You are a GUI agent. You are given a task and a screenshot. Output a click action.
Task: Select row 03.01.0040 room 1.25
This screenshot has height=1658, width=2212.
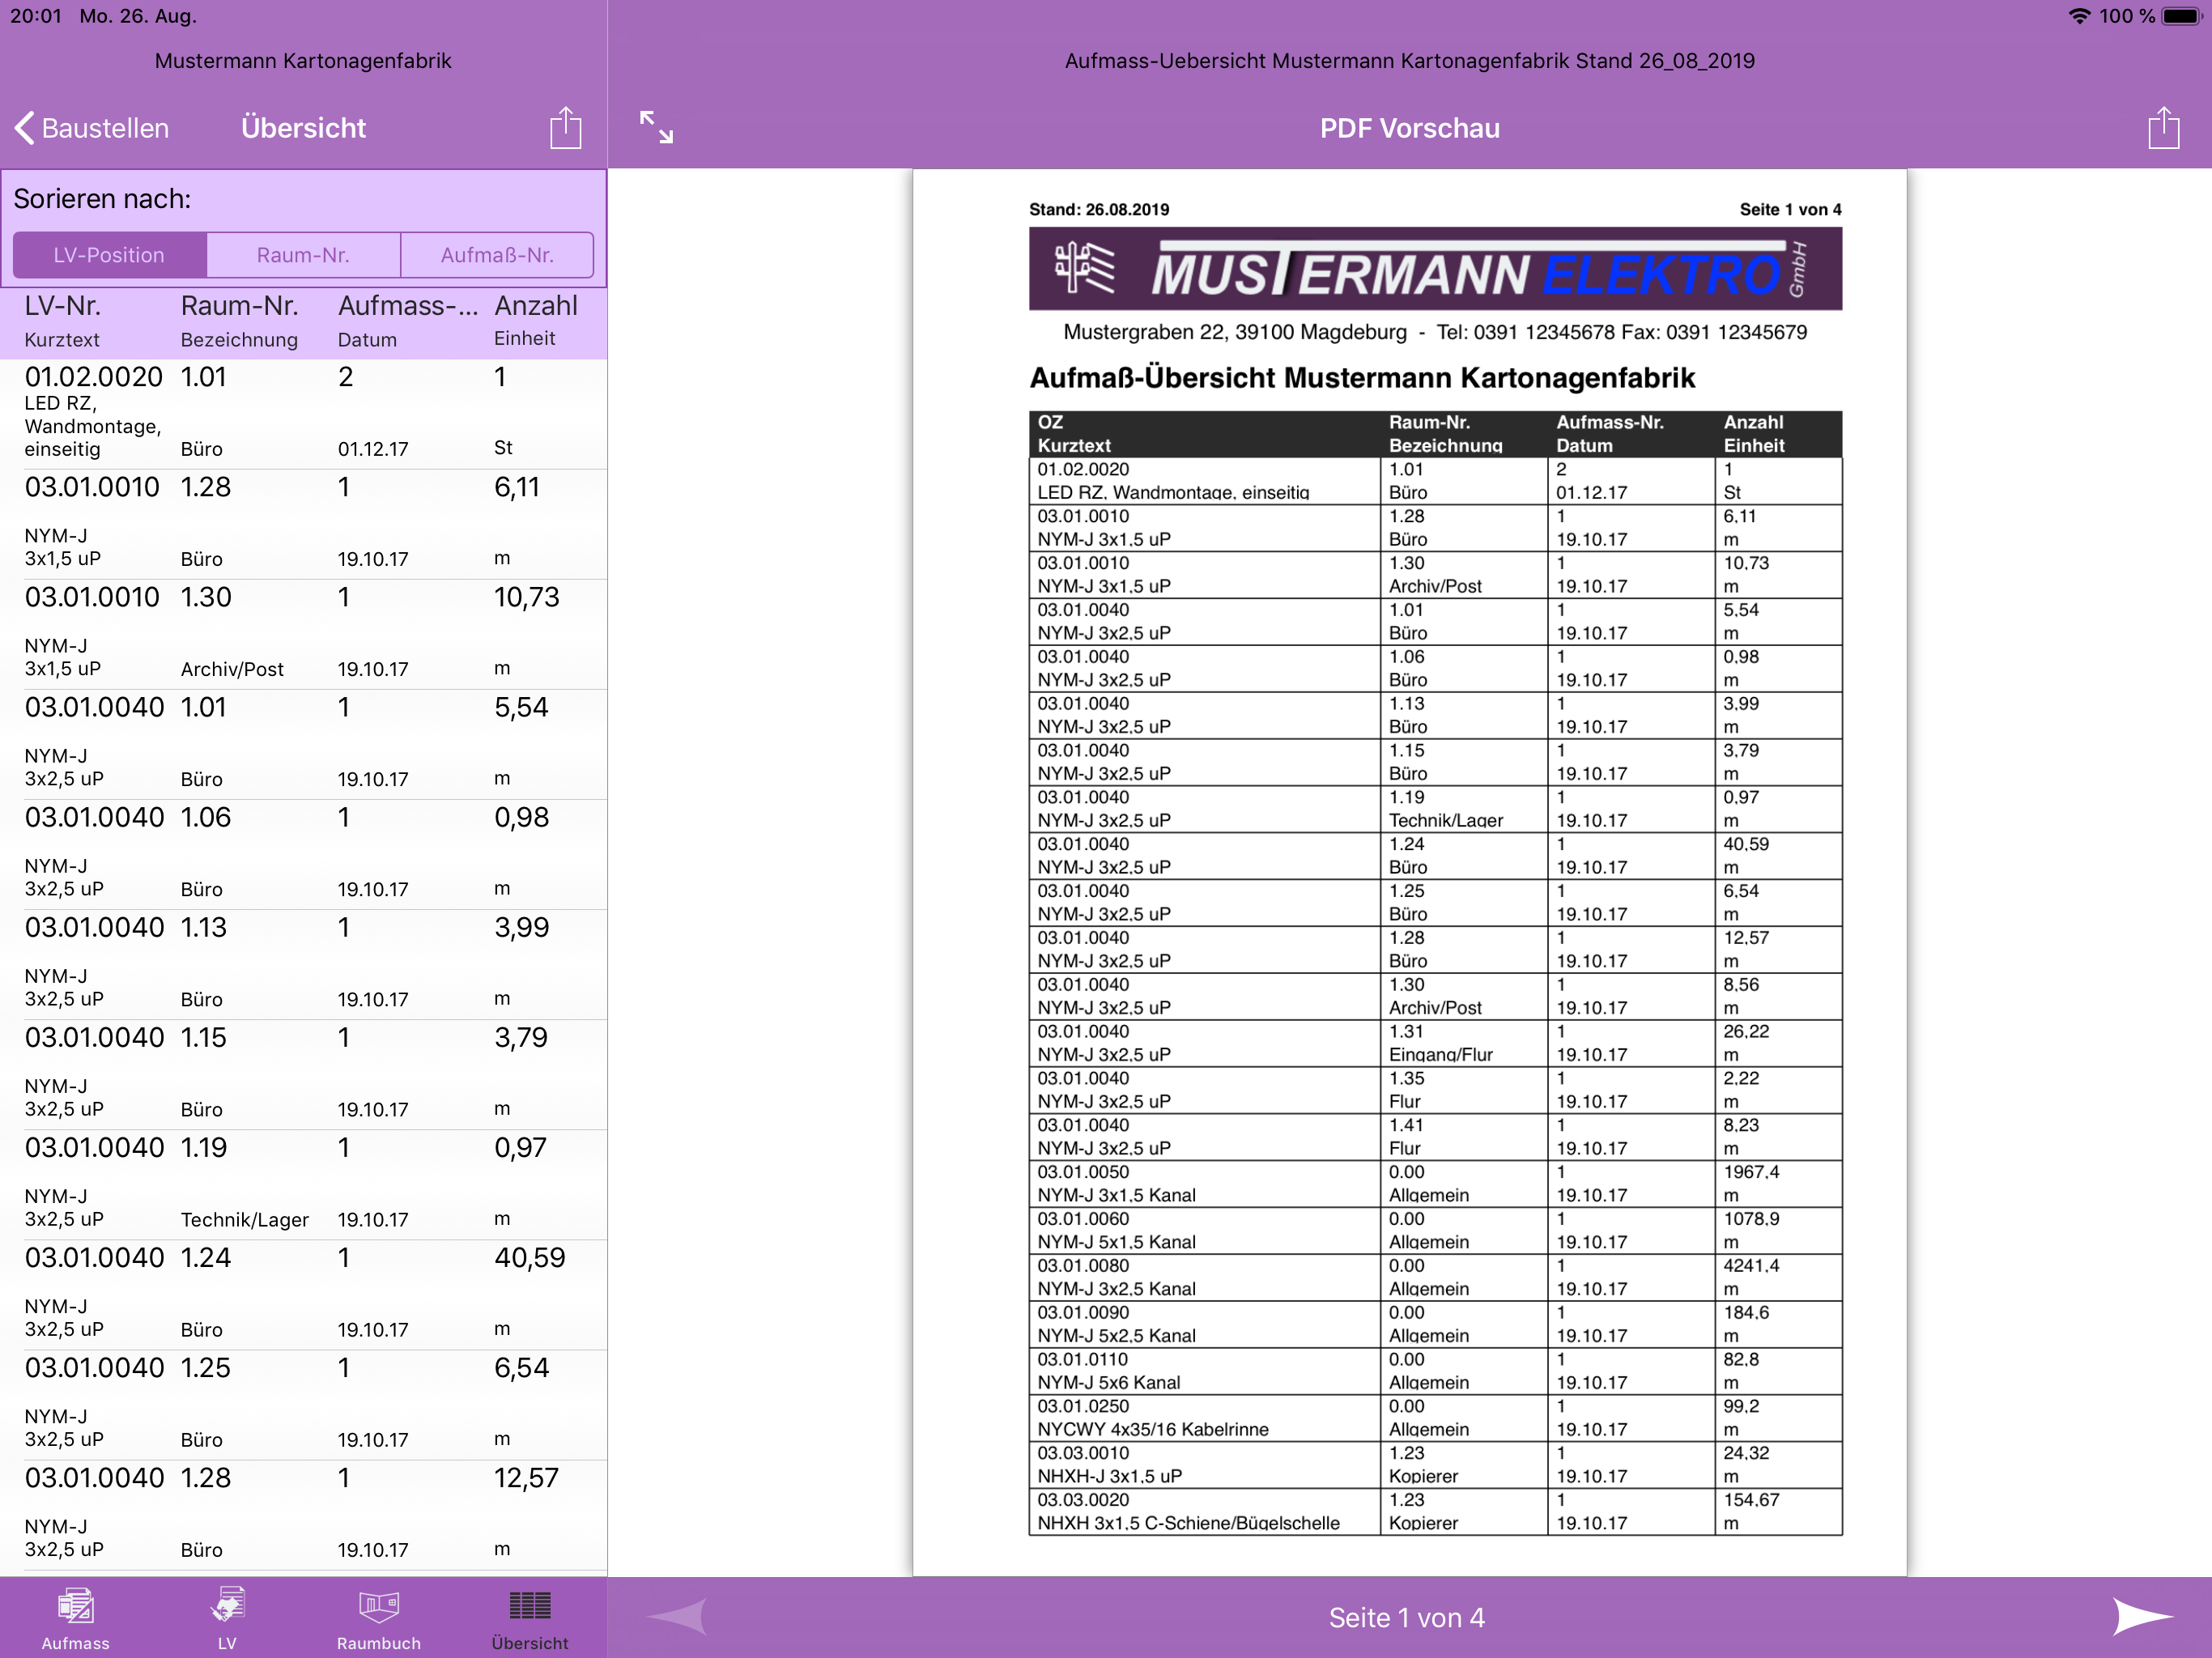(303, 1405)
